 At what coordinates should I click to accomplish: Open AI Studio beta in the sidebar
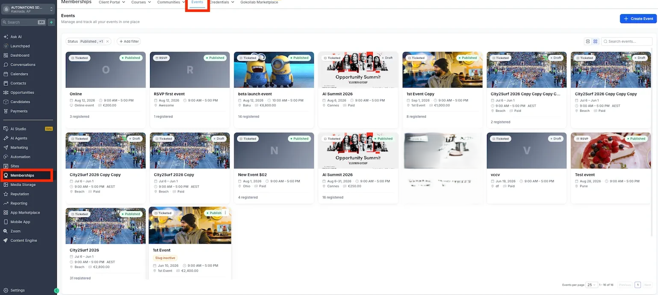pyautogui.click(x=28, y=129)
